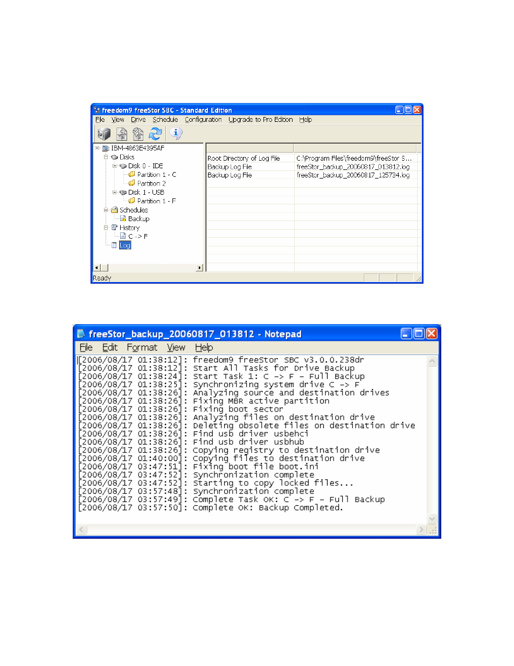Click Notepad's vertical scroll down arrow

[432, 519]
